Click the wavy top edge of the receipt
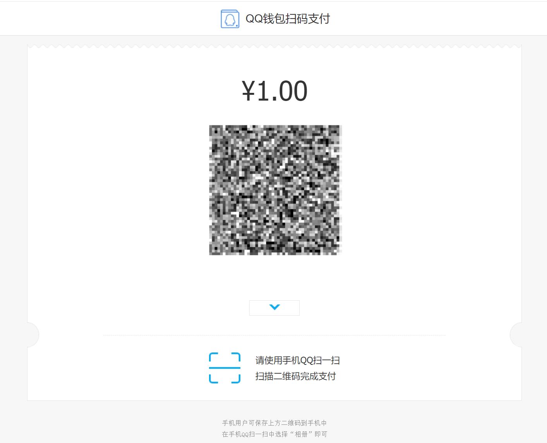Image resolution: width=547 pixels, height=443 pixels. [274, 46]
